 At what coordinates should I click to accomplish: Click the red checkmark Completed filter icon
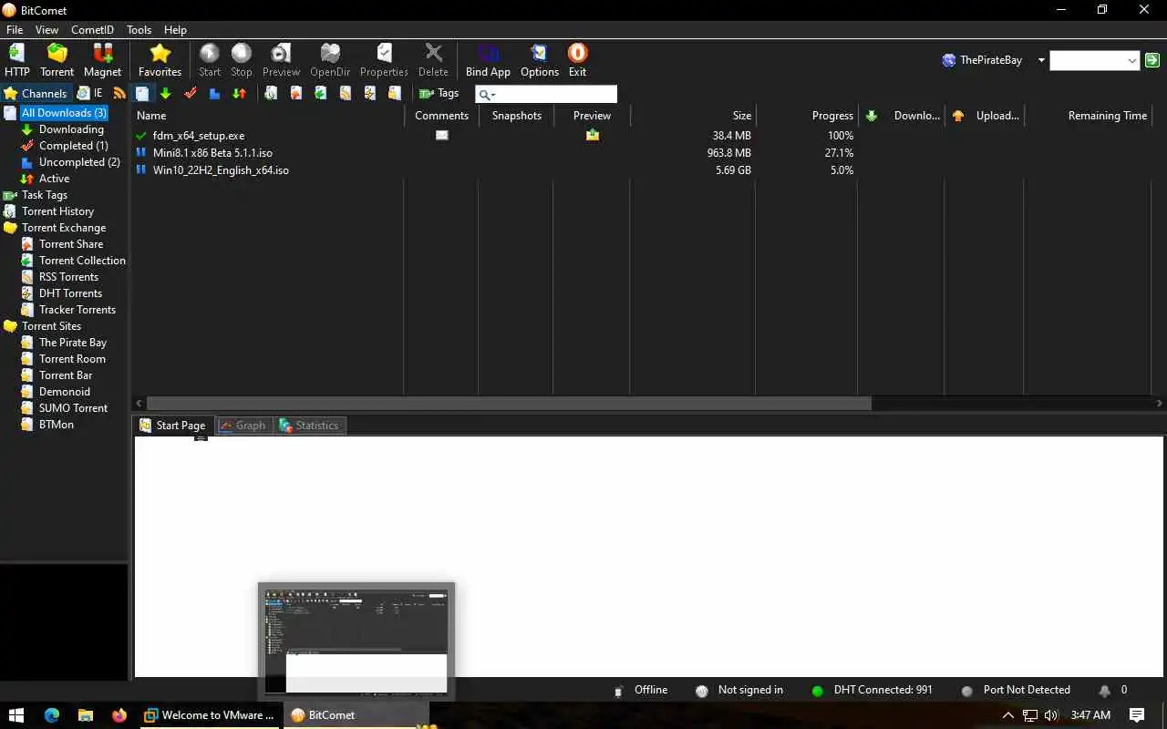pyautogui.click(x=191, y=93)
